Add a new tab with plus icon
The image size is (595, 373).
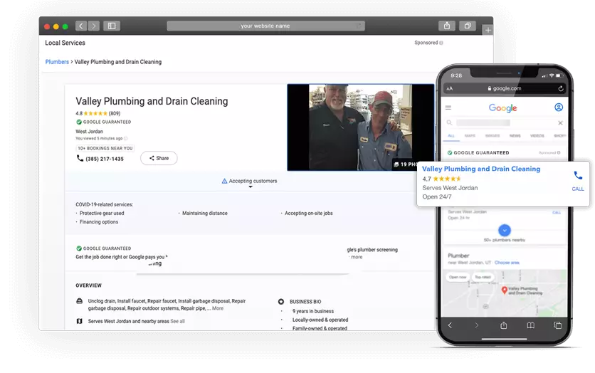pyautogui.click(x=488, y=30)
